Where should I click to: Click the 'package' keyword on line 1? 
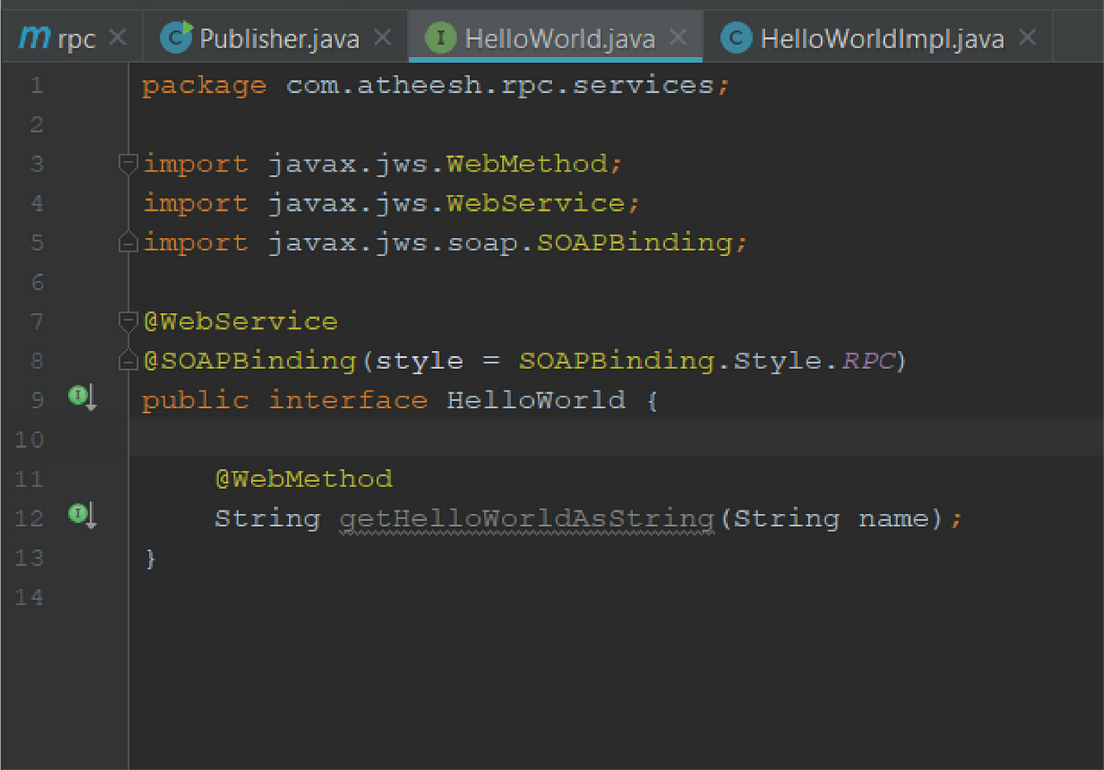click(x=204, y=85)
